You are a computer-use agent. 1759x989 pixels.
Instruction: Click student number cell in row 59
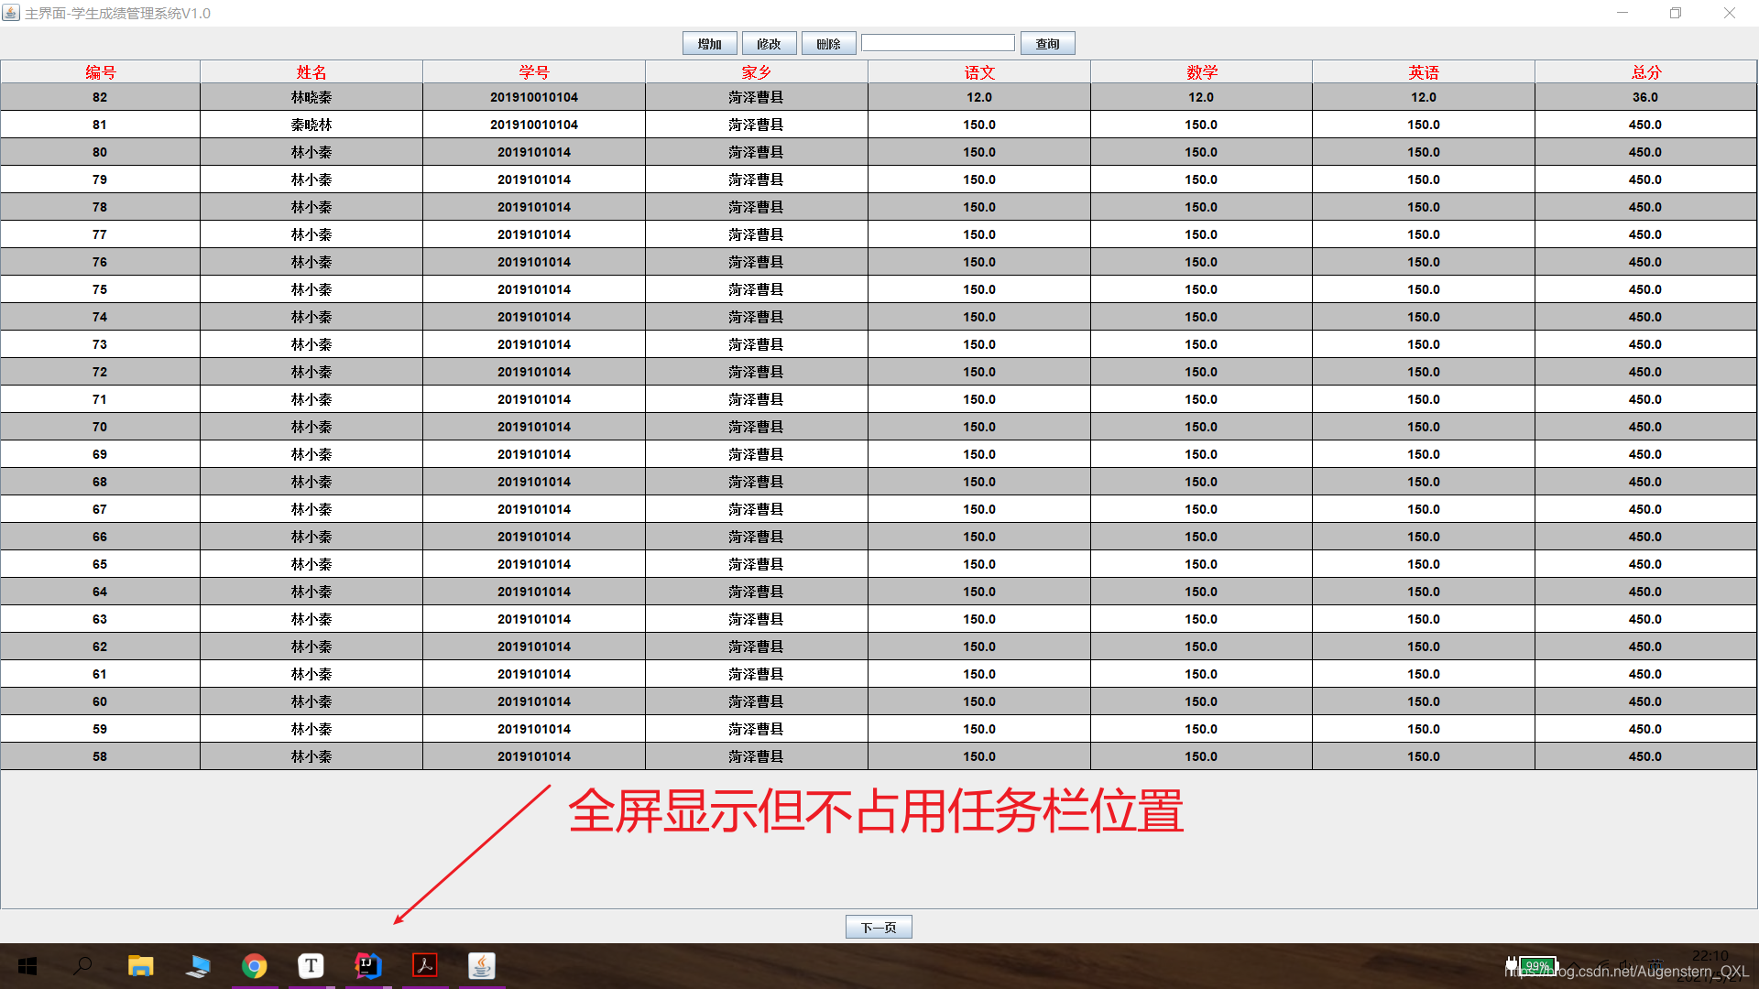tap(534, 729)
